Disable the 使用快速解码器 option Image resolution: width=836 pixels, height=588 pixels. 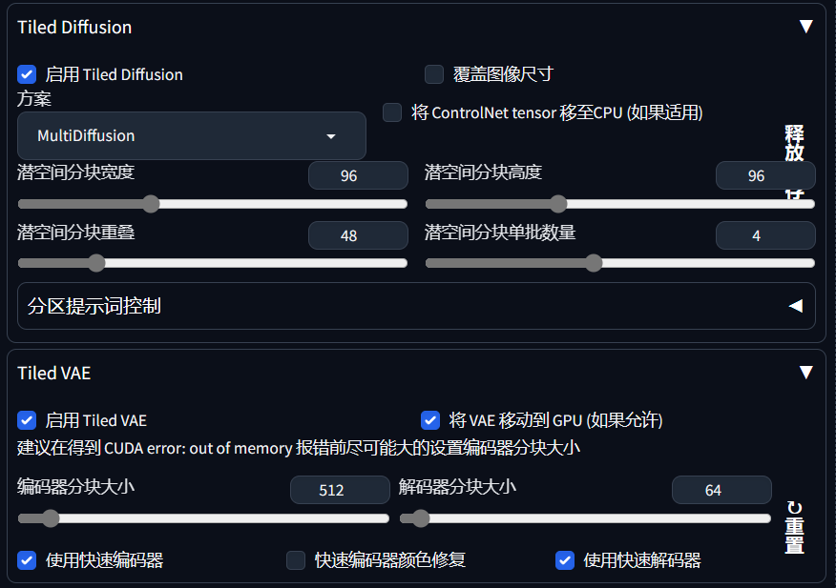(x=565, y=560)
